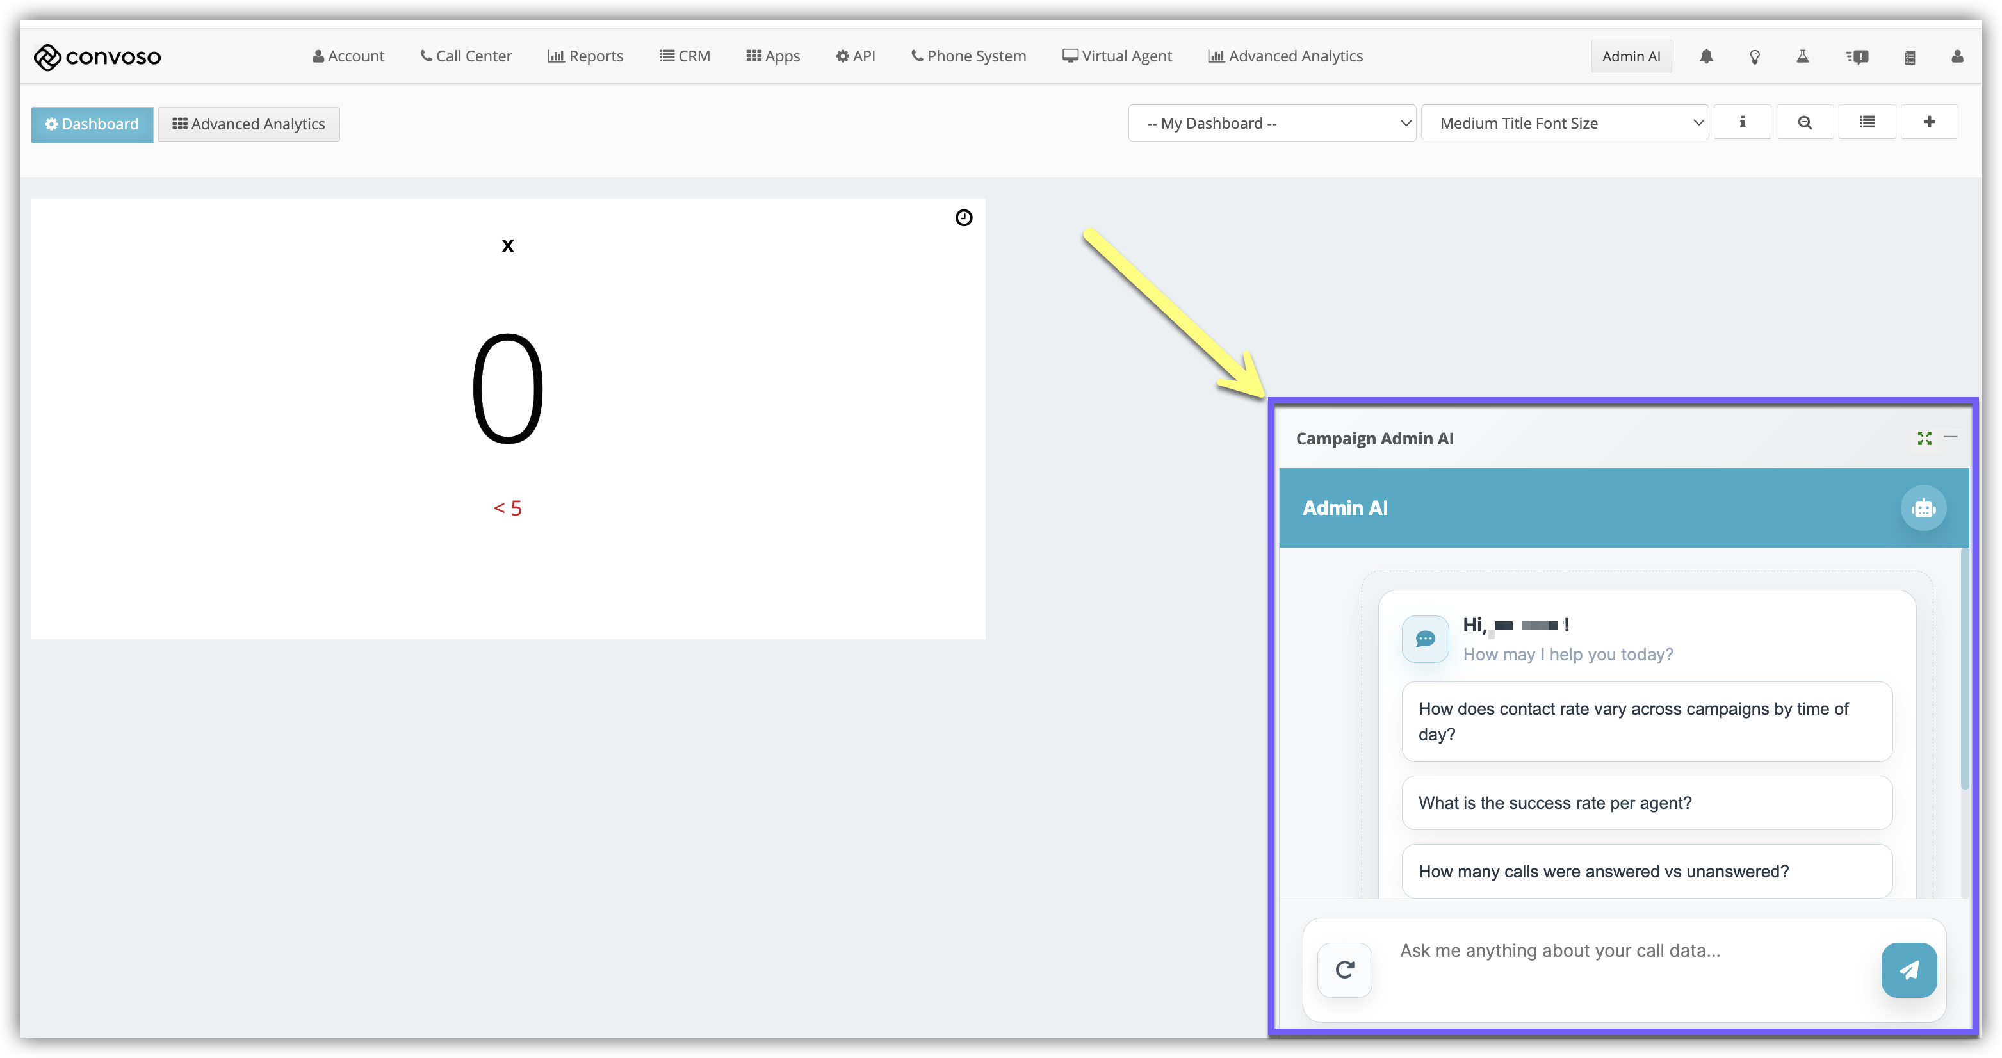2002x1058 pixels.
Task: Click the refresh chat icon
Action: click(1344, 970)
